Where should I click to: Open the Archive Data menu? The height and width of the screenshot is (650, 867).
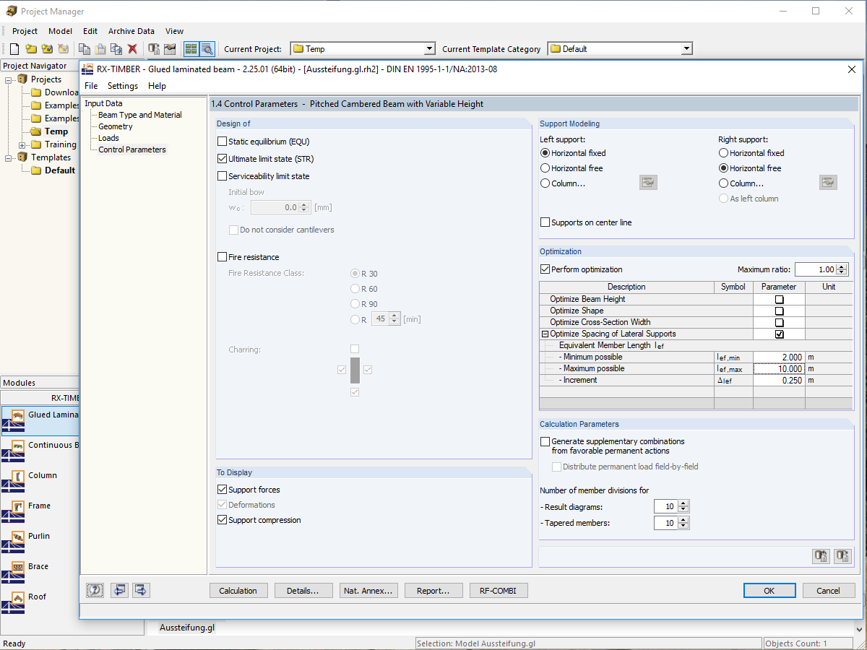[131, 31]
